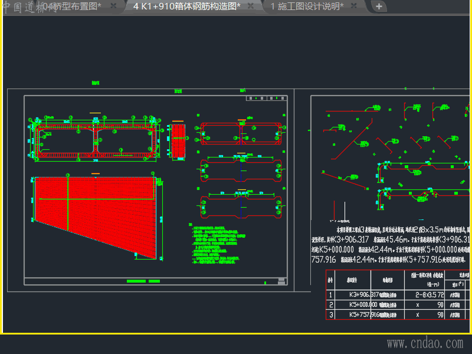472x354 pixels.
Task: Select the box culvert cross-section rebar drawing
Action: (x=96, y=139)
